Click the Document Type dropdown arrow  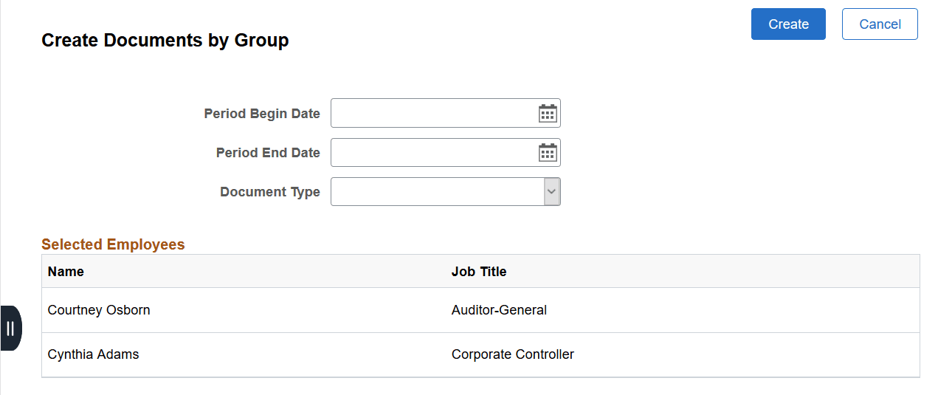pyautogui.click(x=551, y=192)
